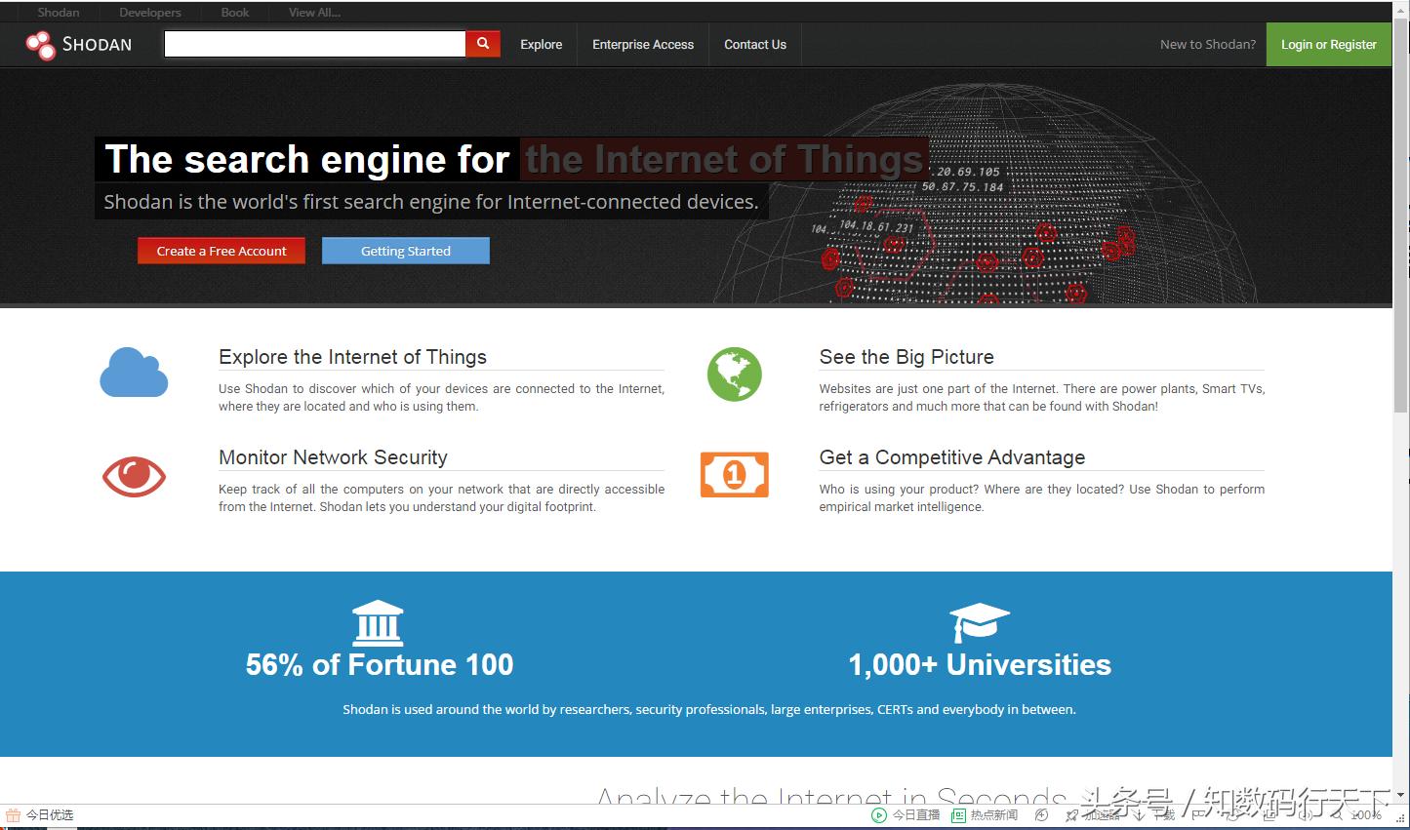Click the Getting Started button
This screenshot has height=830, width=1410.
[406, 251]
